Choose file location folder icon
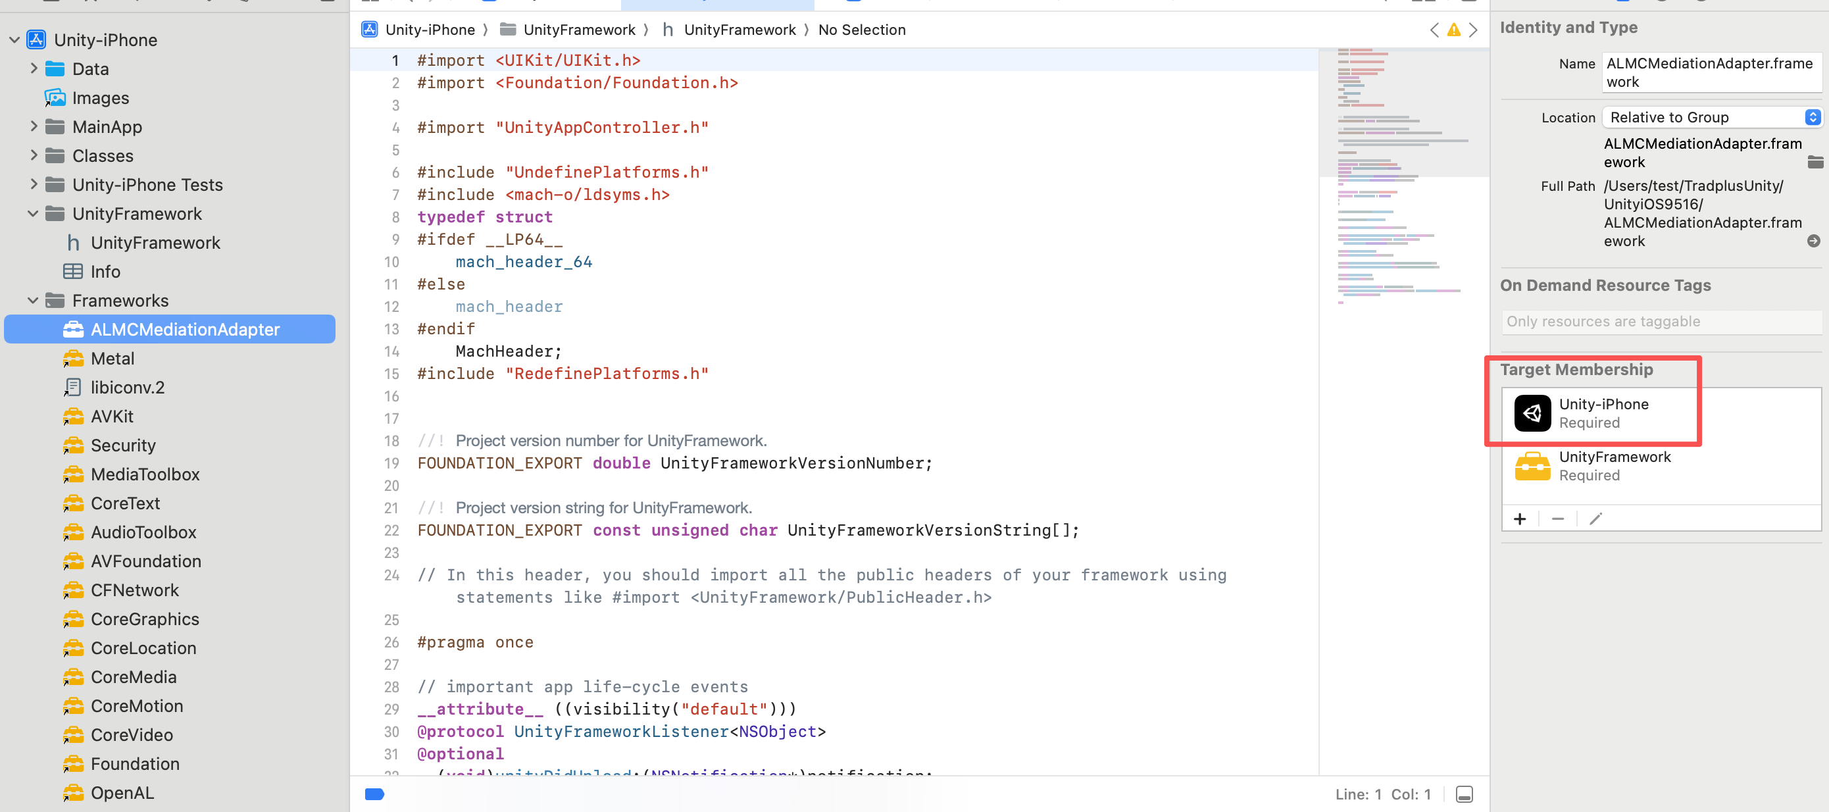Viewport: 1829px width, 812px height. tap(1815, 162)
